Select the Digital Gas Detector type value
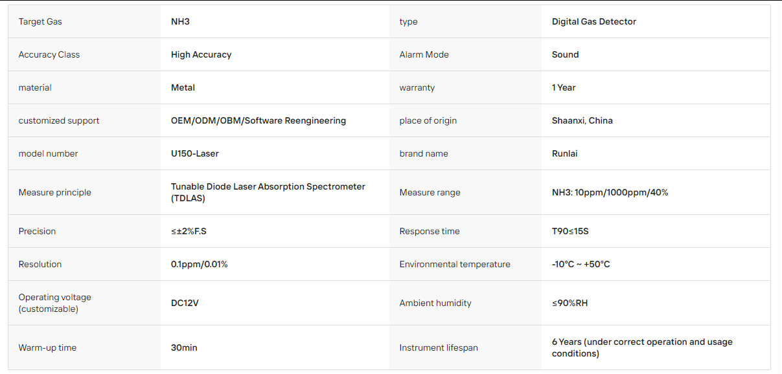The height and width of the screenshot is (374, 782). click(594, 21)
